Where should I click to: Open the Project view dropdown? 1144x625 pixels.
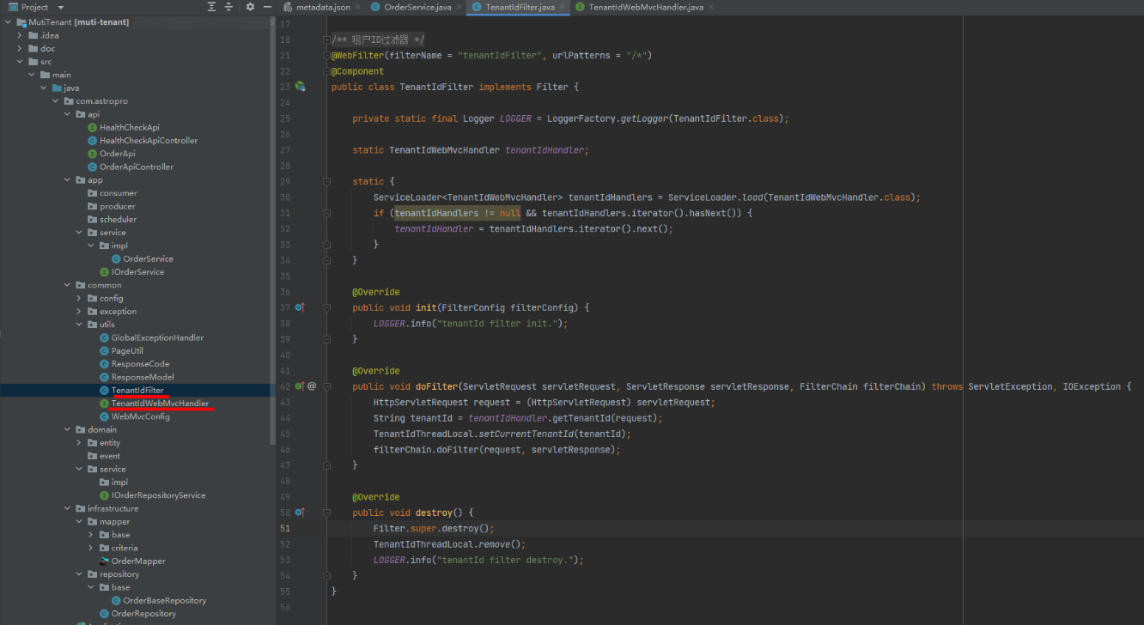[x=60, y=7]
